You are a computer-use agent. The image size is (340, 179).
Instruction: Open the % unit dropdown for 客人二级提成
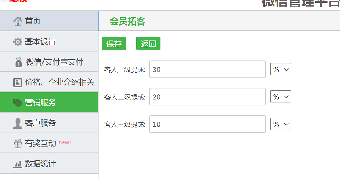tap(280, 97)
